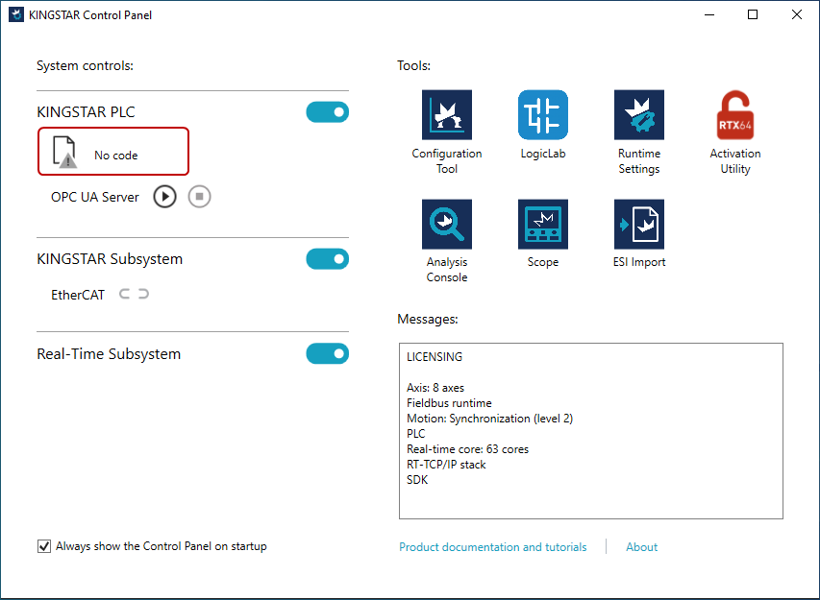This screenshot has height=600, width=820.
Task: Start the OPC UA Server
Action: click(x=165, y=197)
